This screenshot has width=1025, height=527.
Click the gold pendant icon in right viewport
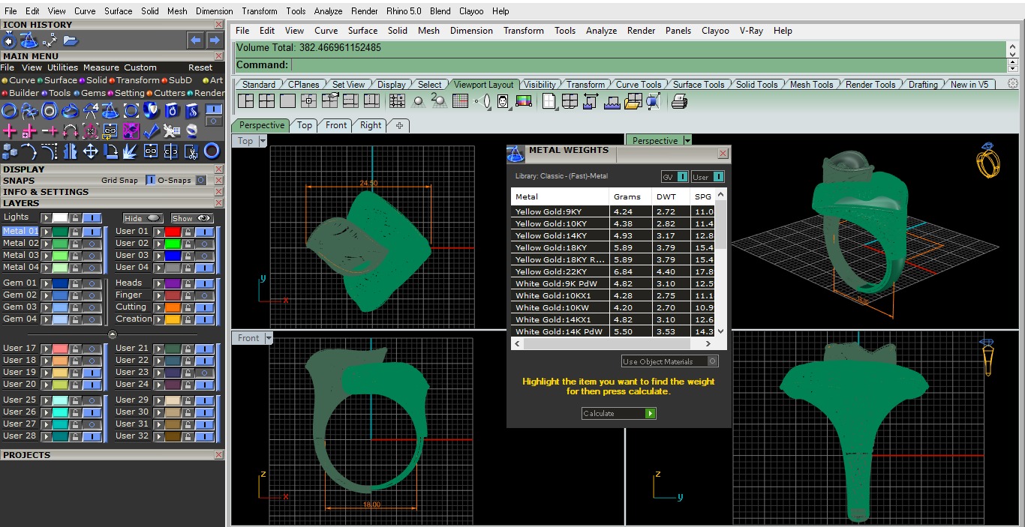click(x=988, y=358)
